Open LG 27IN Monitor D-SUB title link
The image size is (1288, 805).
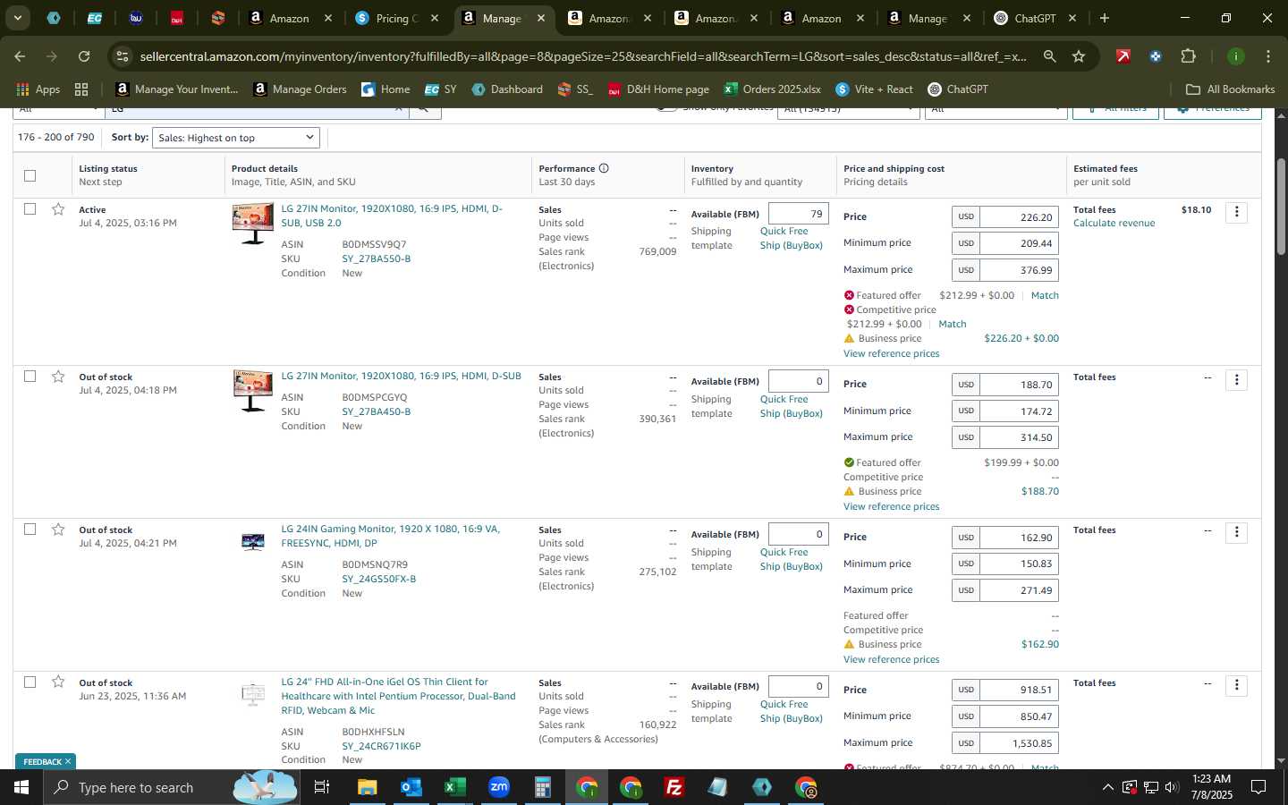coord(401,376)
